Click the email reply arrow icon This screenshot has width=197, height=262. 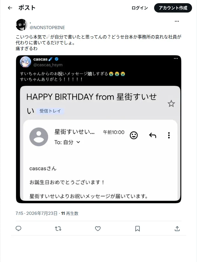tap(152, 135)
